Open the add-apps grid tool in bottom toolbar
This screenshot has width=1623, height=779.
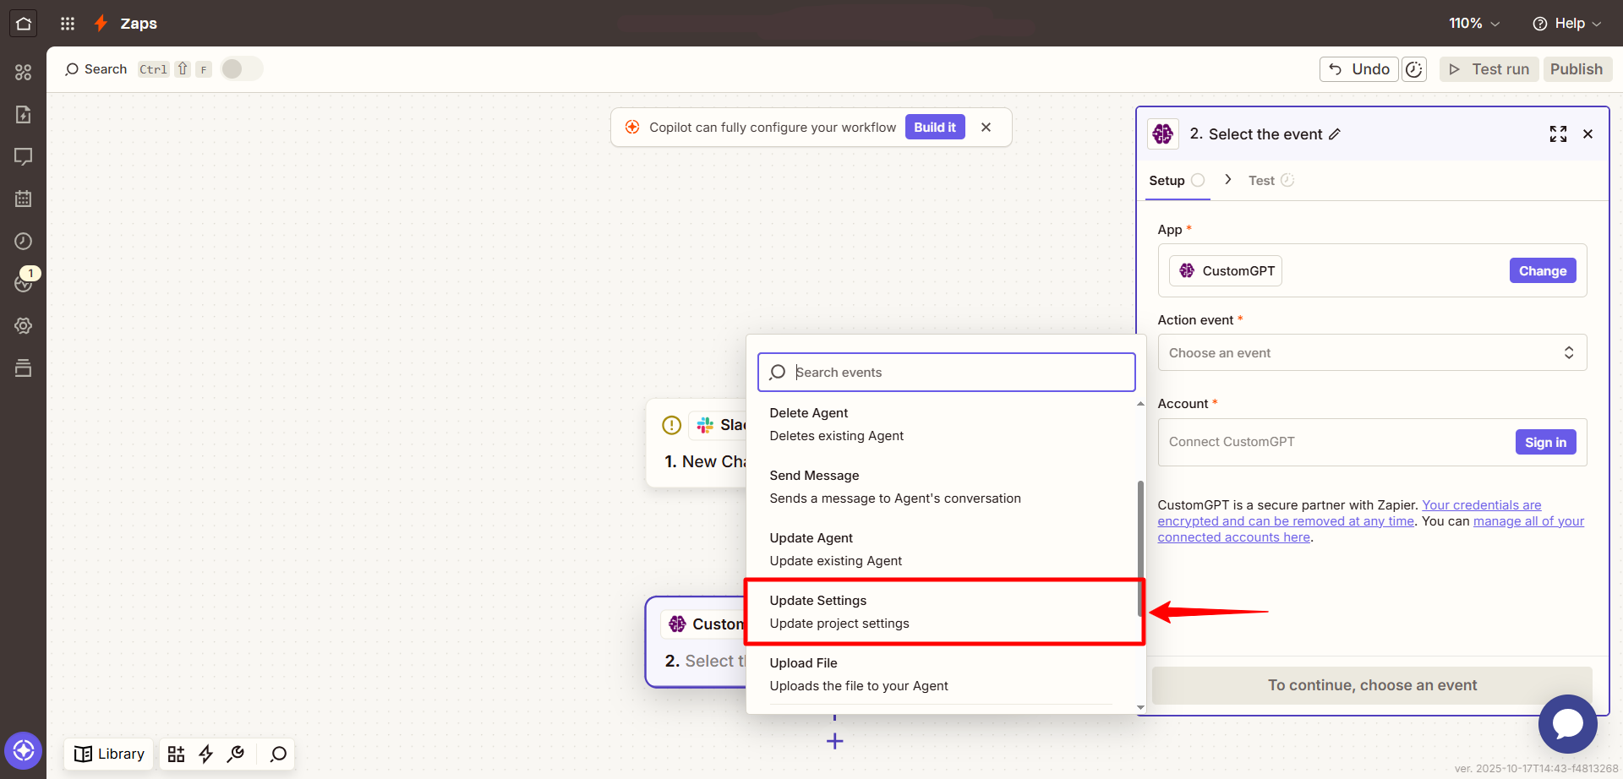[x=176, y=754]
